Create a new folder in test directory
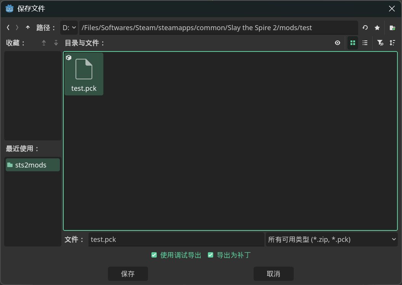The height and width of the screenshot is (285, 402). pyautogui.click(x=392, y=27)
